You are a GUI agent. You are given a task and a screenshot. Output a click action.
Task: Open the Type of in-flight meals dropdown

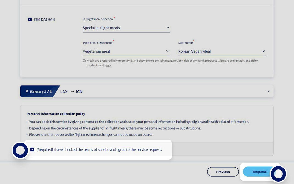point(126,51)
